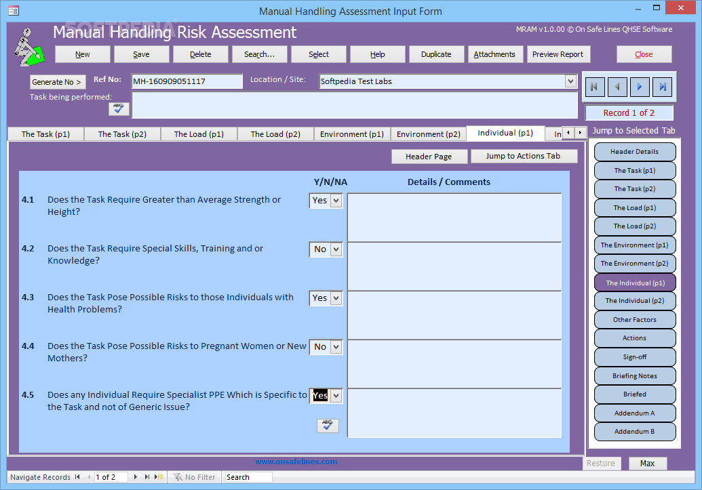Click the Max button
This screenshot has height=490, width=702.
pos(647,464)
